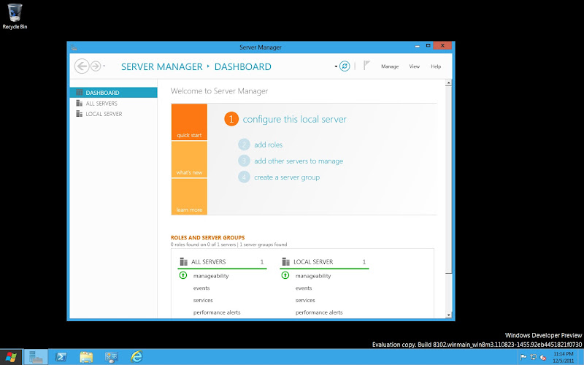Click the ROLES AND SERVER GROUPS heading
584x365 pixels.
[x=207, y=237]
